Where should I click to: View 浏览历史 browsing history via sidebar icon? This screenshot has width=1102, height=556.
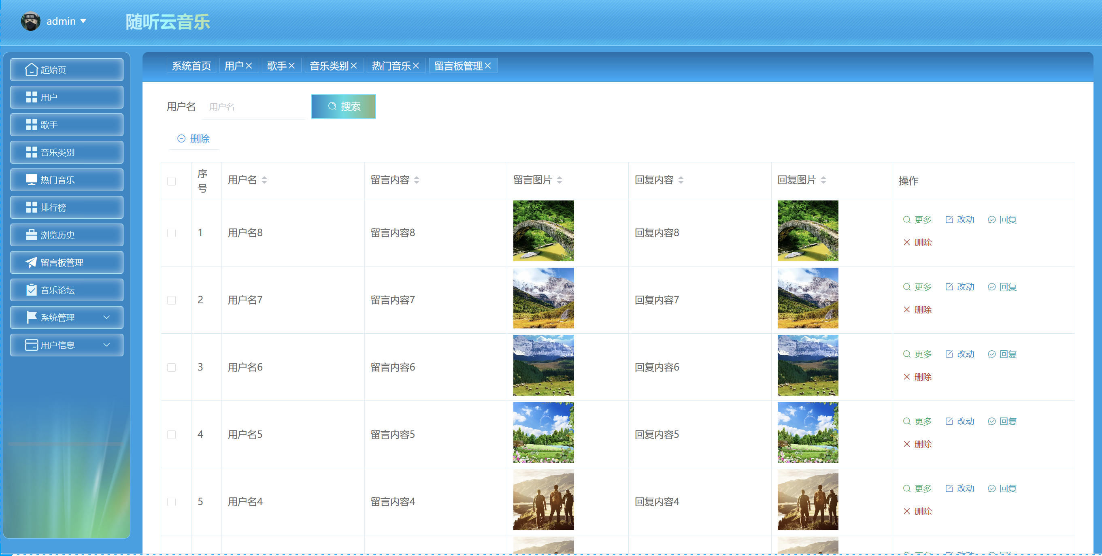coord(66,234)
